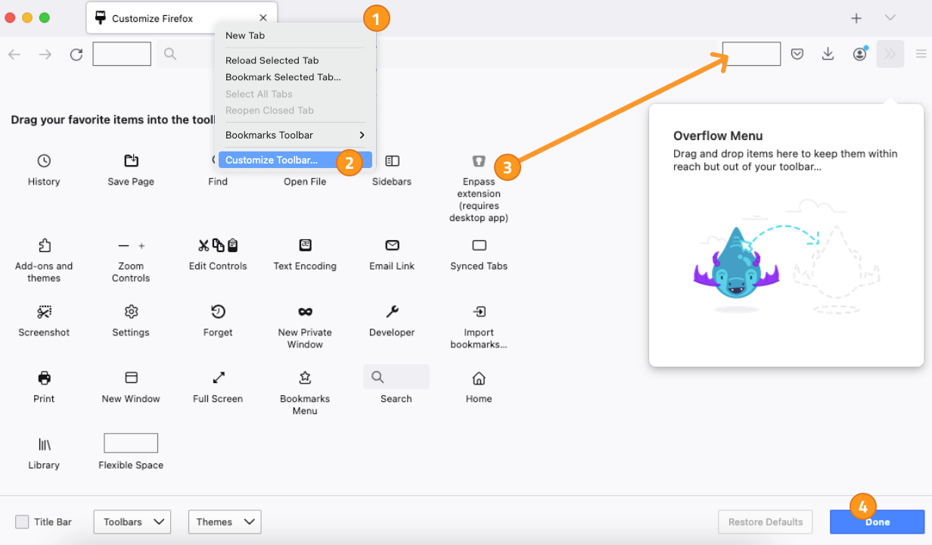Open the Downloads arrow icon
Viewport: 932px width, 545px height.
click(828, 54)
